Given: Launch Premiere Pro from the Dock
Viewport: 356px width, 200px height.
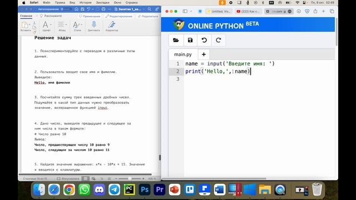Looking at the screenshot, I should (160, 189).
